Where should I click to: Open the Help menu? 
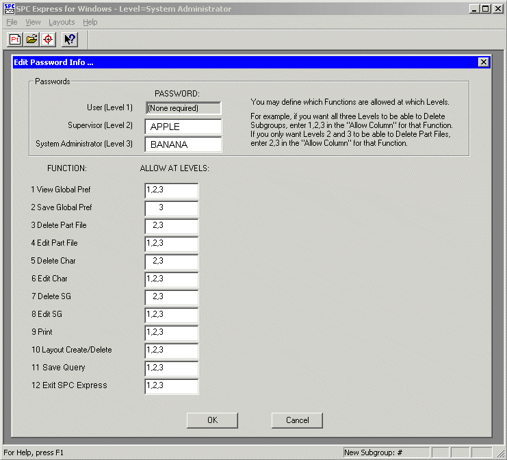(x=90, y=22)
